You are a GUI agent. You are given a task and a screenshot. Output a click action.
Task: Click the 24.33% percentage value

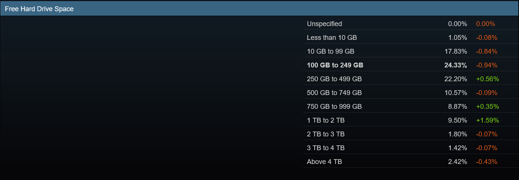(x=455, y=65)
